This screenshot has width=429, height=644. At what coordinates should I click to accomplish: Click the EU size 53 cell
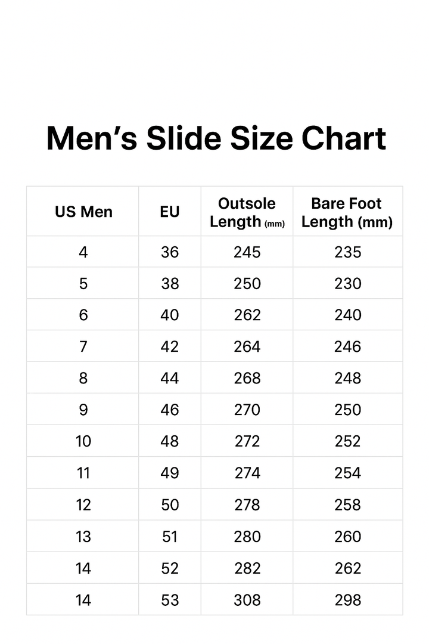(170, 600)
